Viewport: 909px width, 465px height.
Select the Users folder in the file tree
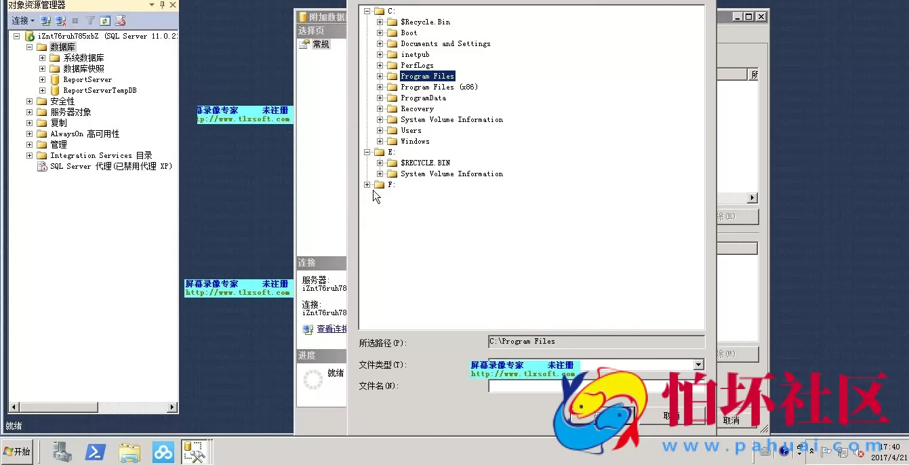pyautogui.click(x=411, y=131)
